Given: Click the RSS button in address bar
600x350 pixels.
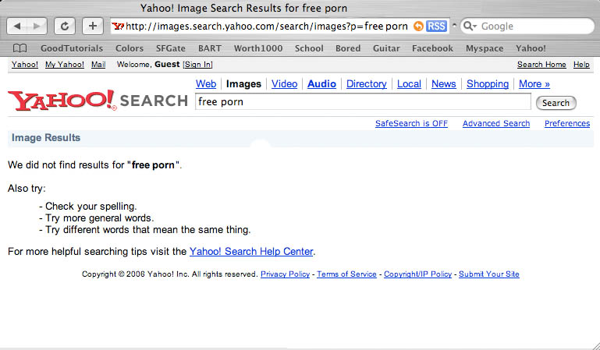Looking at the screenshot, I should tap(436, 26).
